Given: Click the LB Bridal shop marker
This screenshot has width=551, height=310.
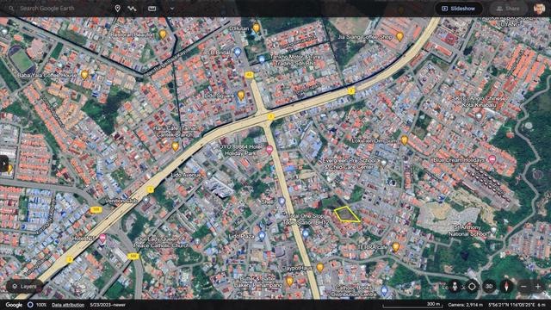Looking at the screenshot, I should [x=238, y=53].
